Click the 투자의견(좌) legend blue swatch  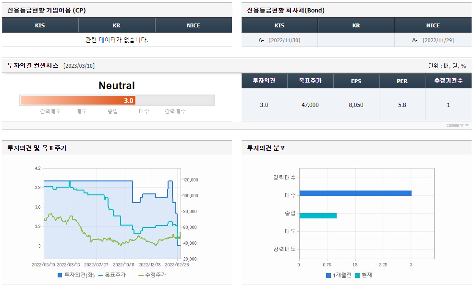click(x=60, y=275)
